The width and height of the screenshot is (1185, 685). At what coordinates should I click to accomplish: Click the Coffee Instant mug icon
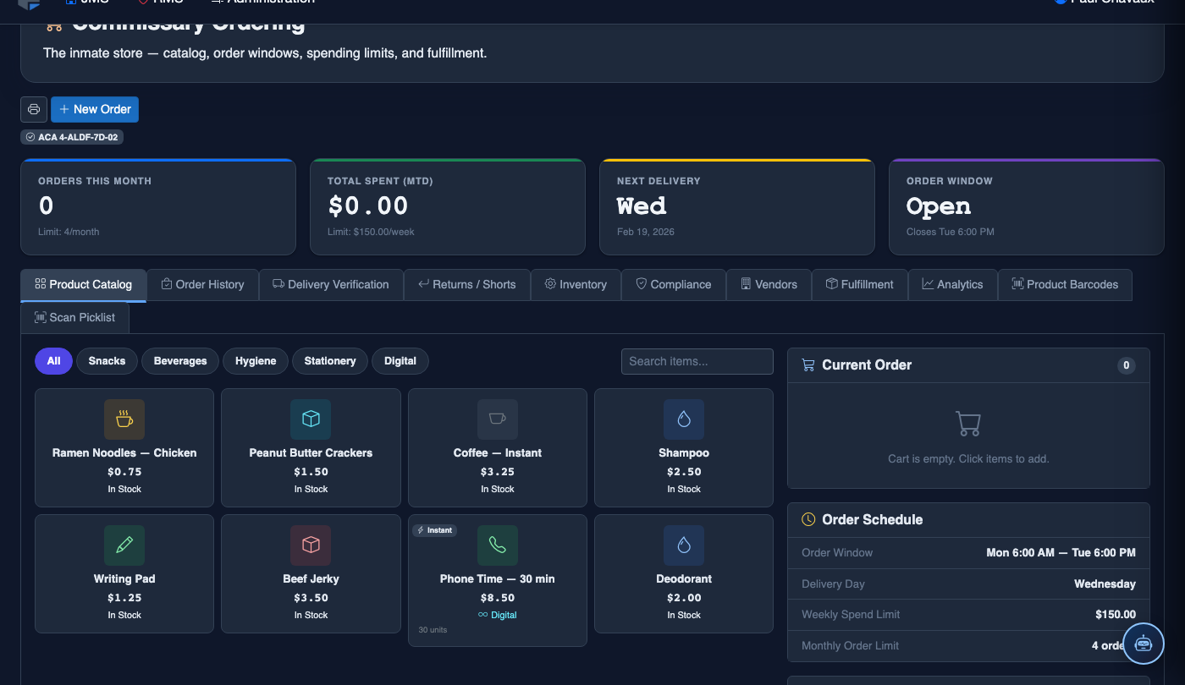(x=498, y=419)
